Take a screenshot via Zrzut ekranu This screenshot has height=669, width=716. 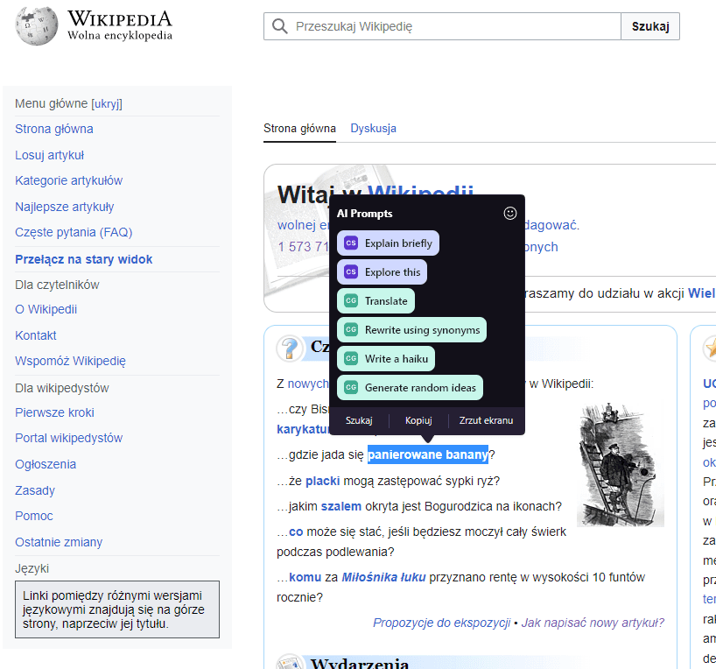click(x=486, y=419)
